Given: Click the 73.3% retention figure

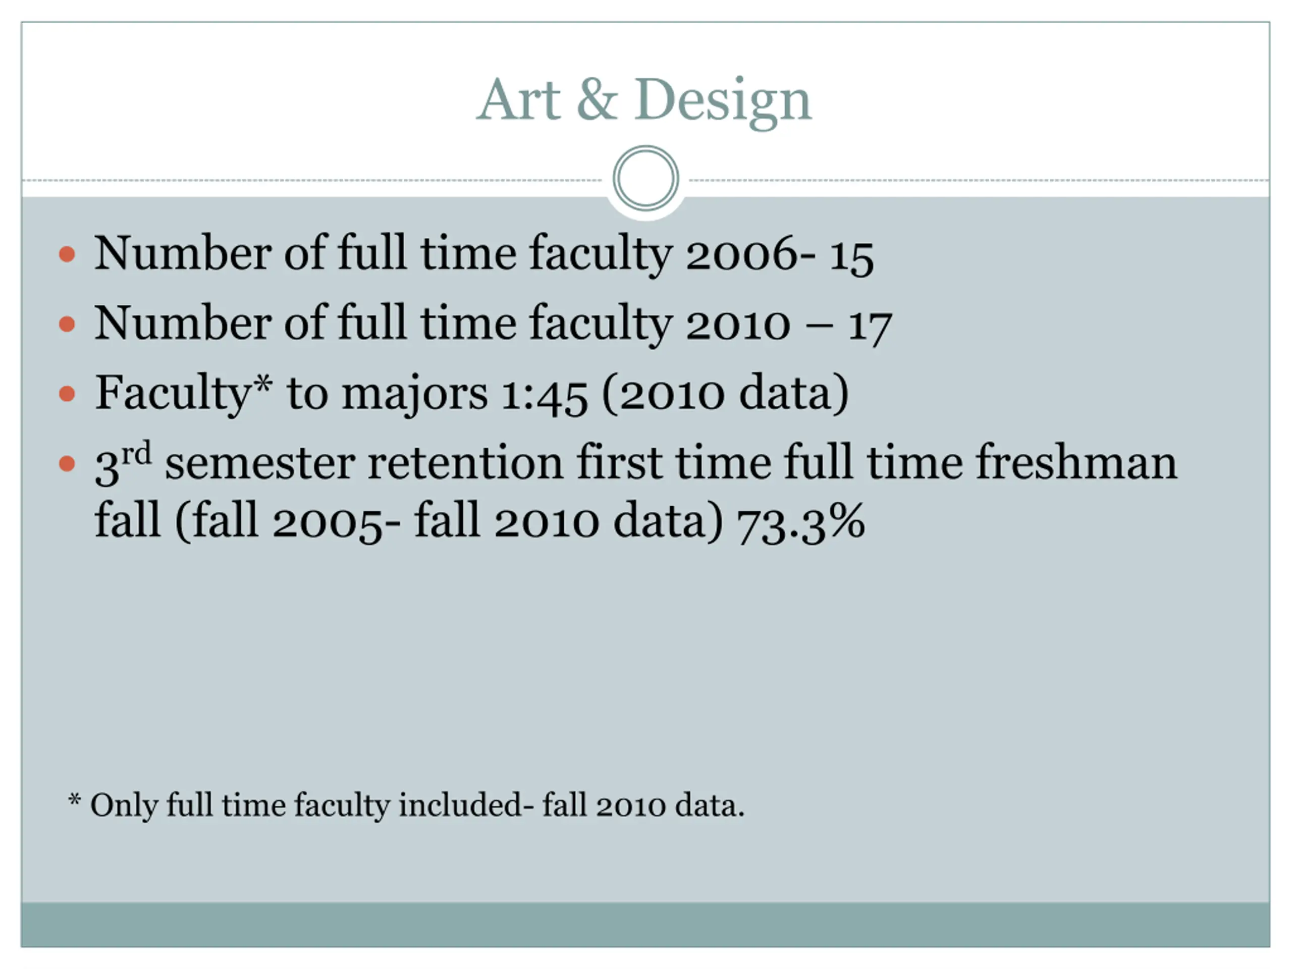Looking at the screenshot, I should tap(800, 523).
